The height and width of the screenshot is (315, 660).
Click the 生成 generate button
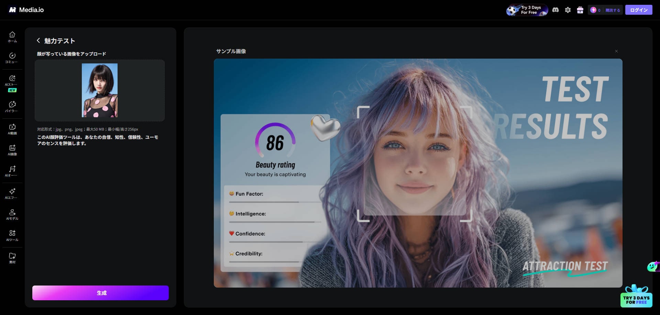(x=100, y=293)
